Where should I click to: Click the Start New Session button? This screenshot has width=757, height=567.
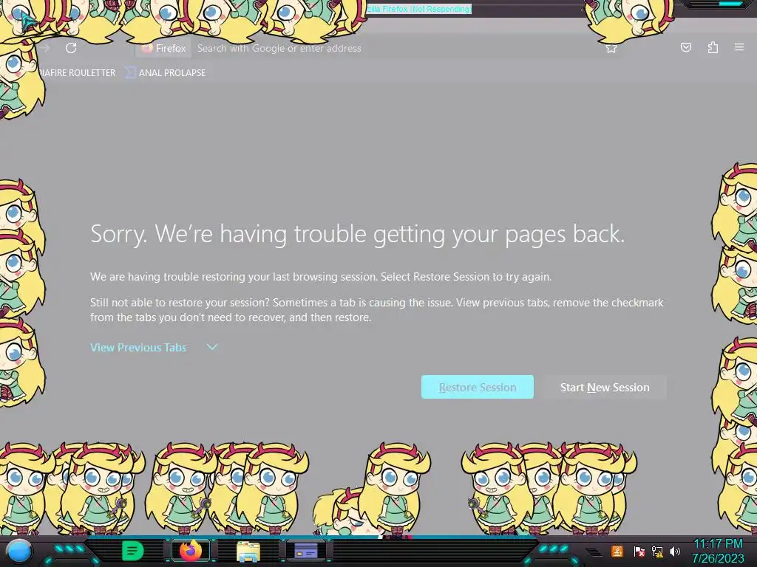(605, 387)
